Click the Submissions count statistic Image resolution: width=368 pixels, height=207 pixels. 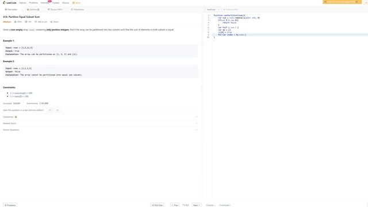click(x=37, y=103)
